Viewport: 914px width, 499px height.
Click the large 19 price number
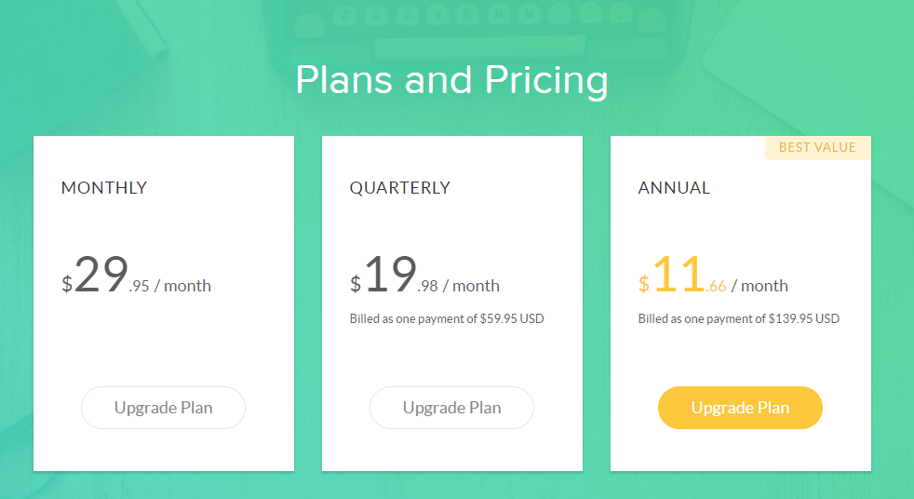coord(390,275)
